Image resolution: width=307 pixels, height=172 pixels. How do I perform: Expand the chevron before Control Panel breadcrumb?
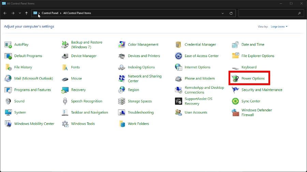(x=39, y=13)
